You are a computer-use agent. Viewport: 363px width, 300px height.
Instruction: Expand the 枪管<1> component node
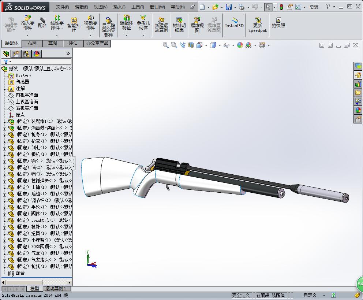coord(4,142)
